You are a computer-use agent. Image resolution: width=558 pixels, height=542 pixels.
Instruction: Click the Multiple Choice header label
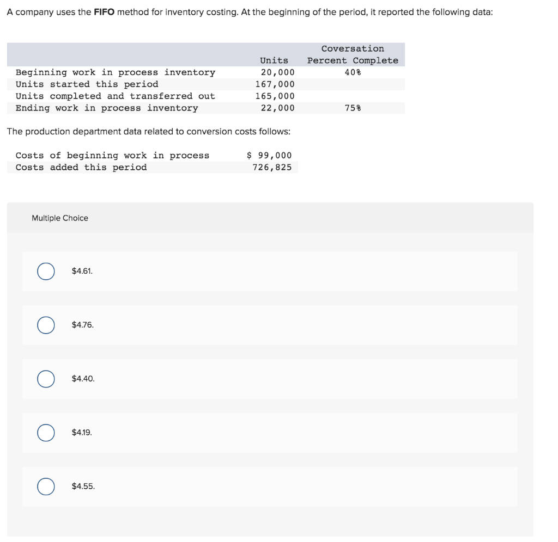click(x=60, y=218)
